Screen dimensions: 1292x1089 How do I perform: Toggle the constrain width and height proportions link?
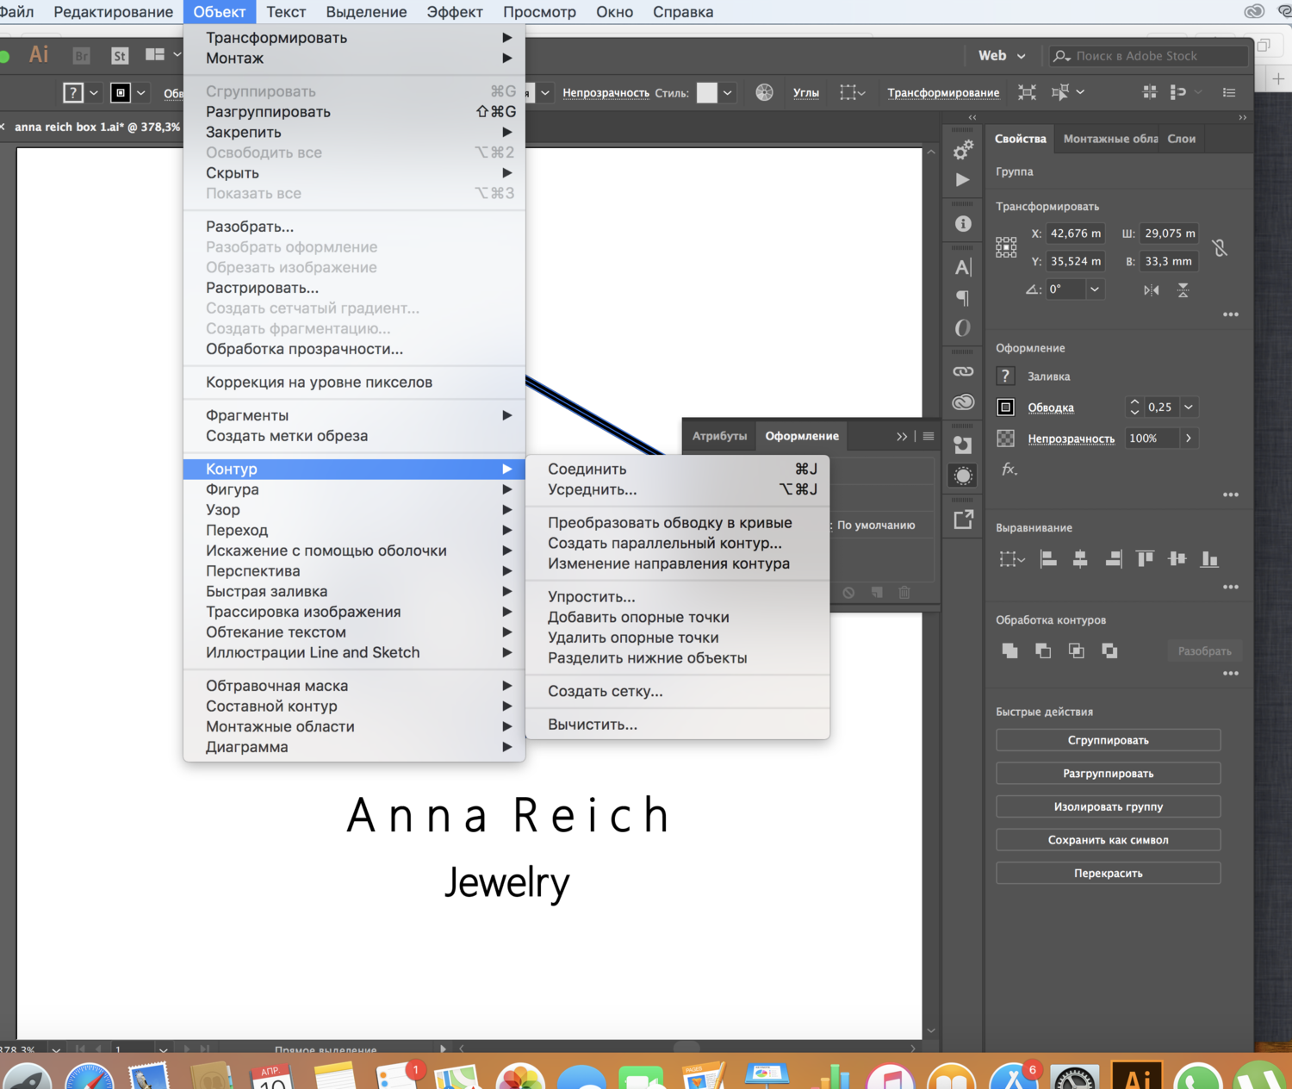(x=1220, y=248)
